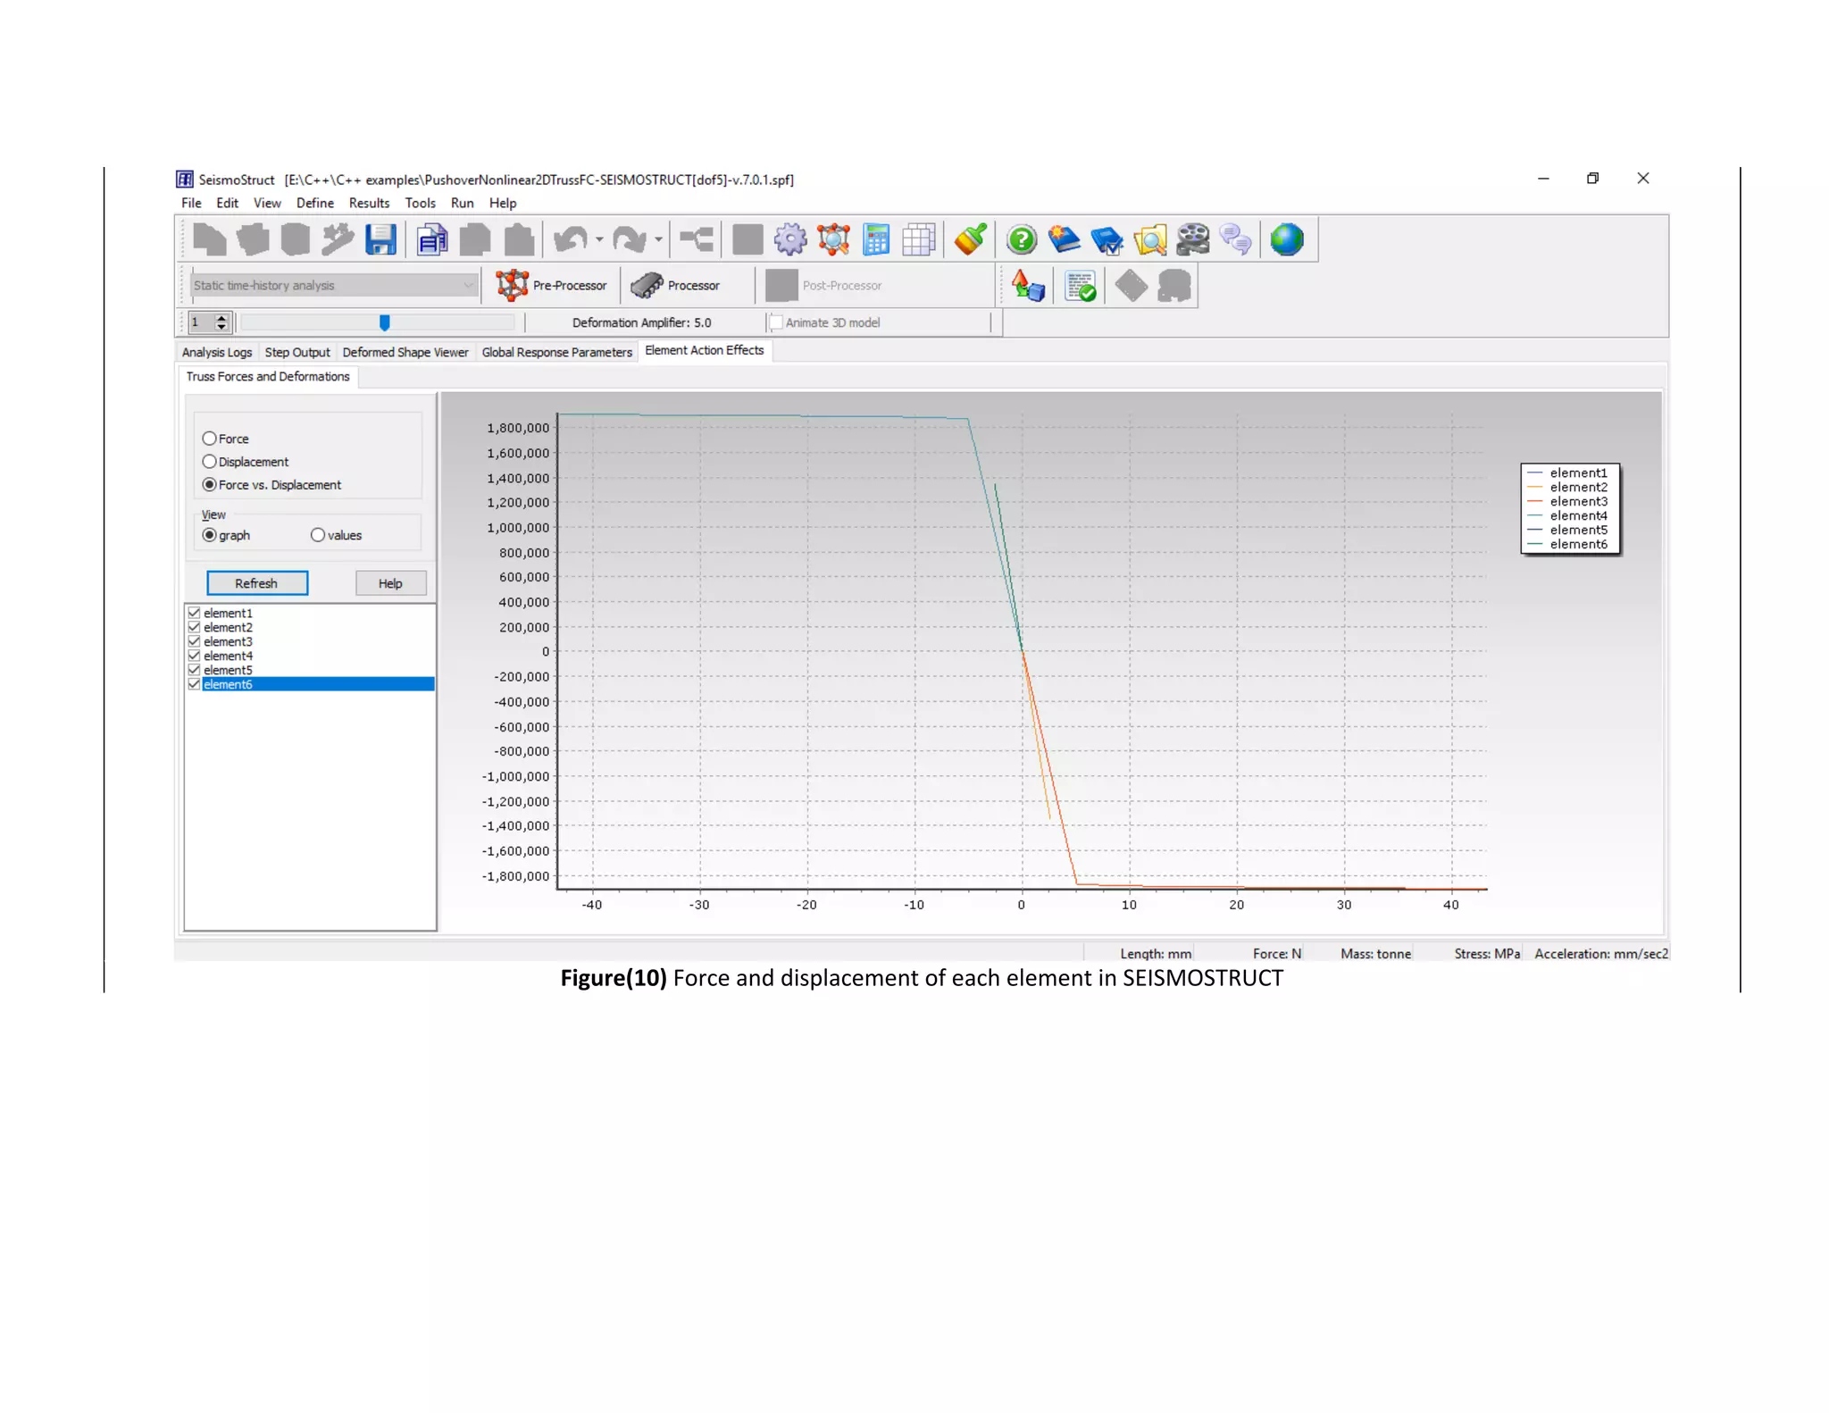1829x1413 pixels.
Task: Click the deformation amplifier slider handle
Action: point(384,322)
